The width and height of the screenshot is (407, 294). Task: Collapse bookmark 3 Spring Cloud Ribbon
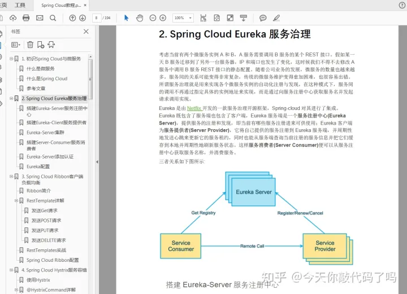(11, 177)
